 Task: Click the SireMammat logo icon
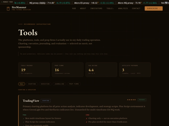(x=8, y=9)
